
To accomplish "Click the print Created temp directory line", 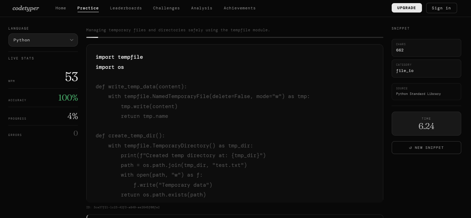I will tap(193, 155).
